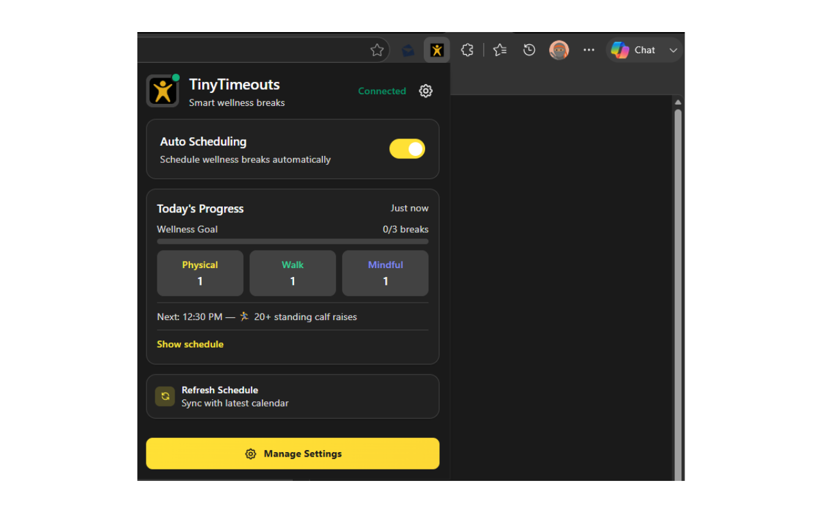Click the Today's Progress heading

pyautogui.click(x=200, y=208)
